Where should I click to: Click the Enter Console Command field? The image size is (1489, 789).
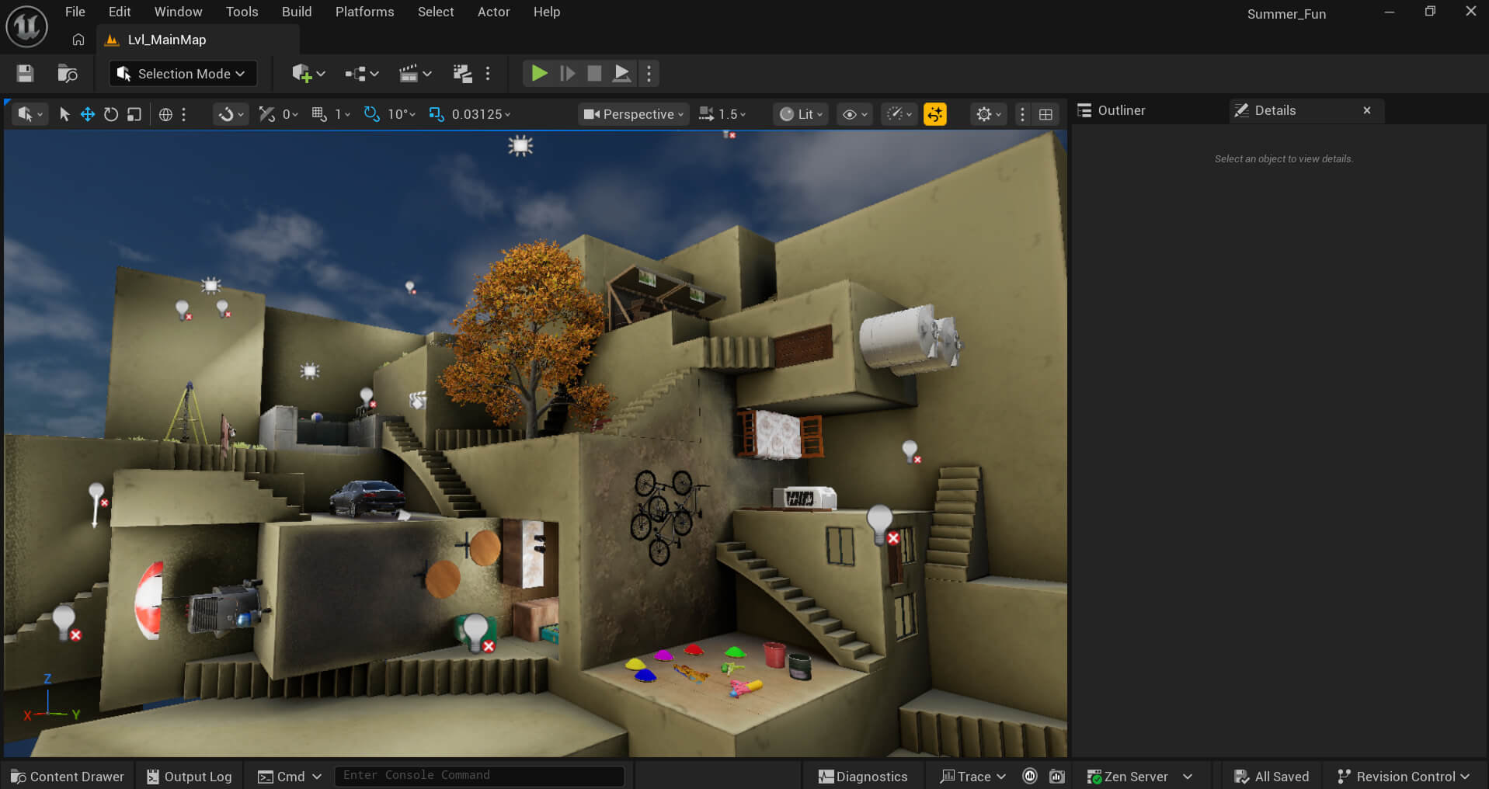479,776
